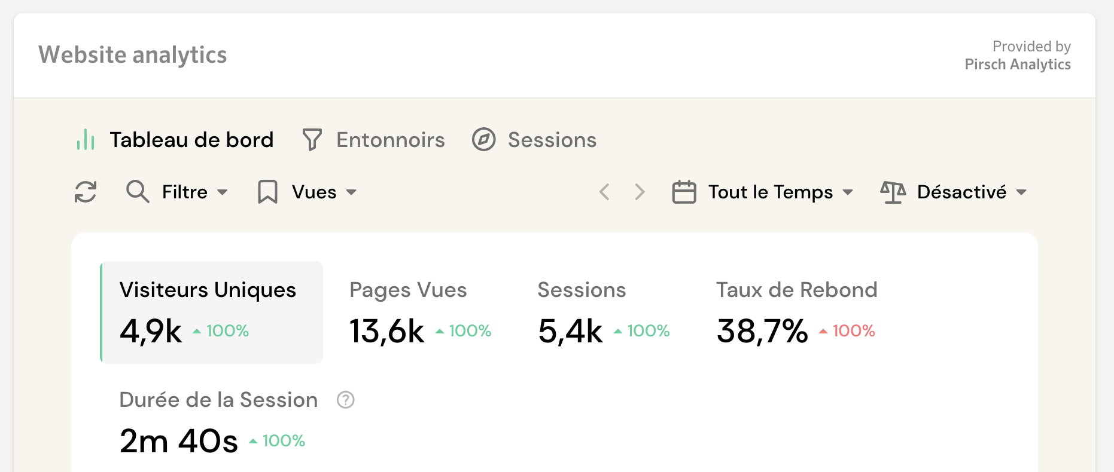This screenshot has height=472, width=1114.
Task: Open the Désactivé comparison dropdown
Action: click(972, 192)
